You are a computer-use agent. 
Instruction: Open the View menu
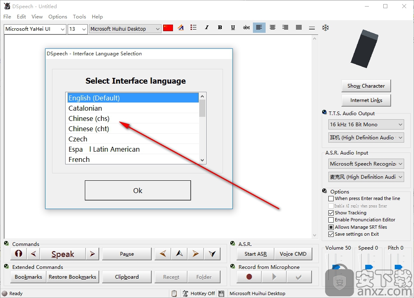tap(37, 17)
